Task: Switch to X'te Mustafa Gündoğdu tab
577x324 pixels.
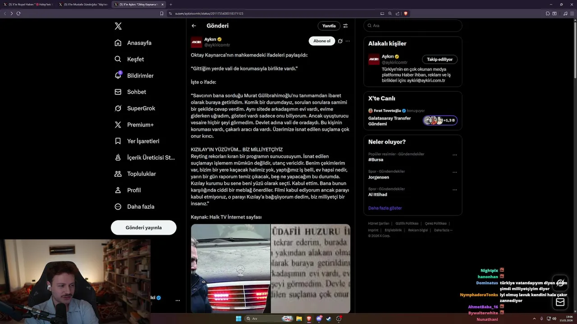Action: [x=83, y=4]
